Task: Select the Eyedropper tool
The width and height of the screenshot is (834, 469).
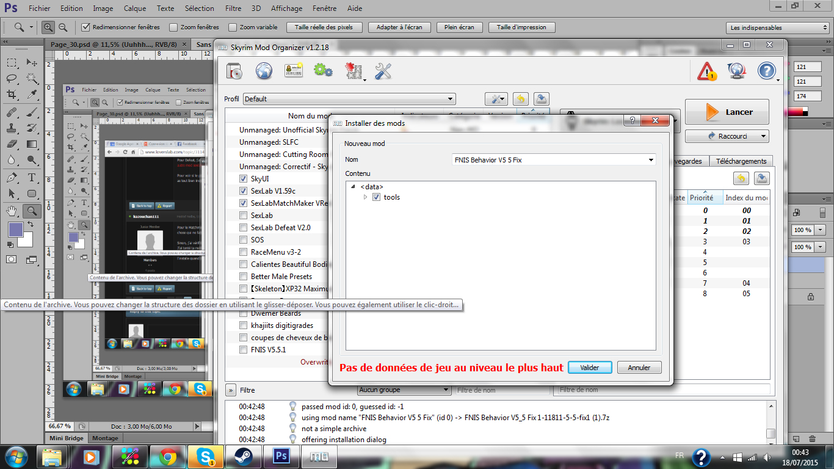Action: pyautogui.click(x=32, y=94)
